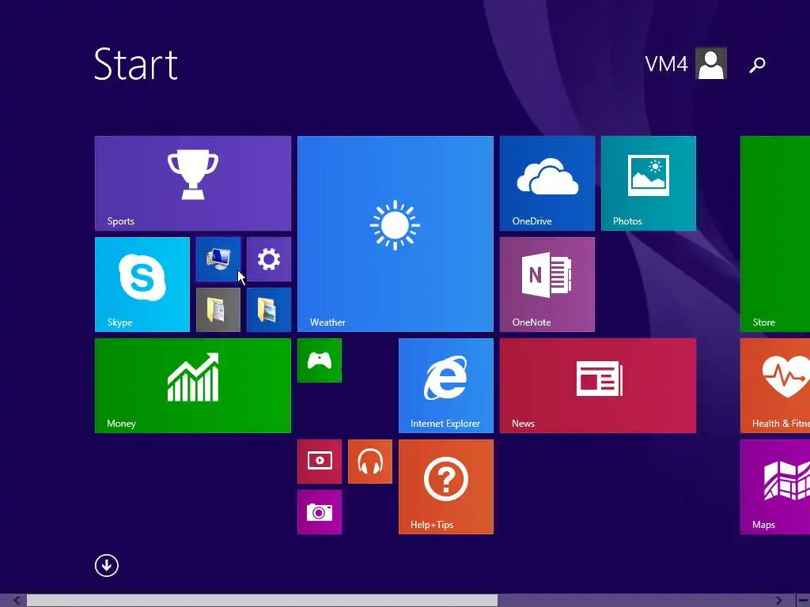Open the Music headphones tile

pos(370,462)
